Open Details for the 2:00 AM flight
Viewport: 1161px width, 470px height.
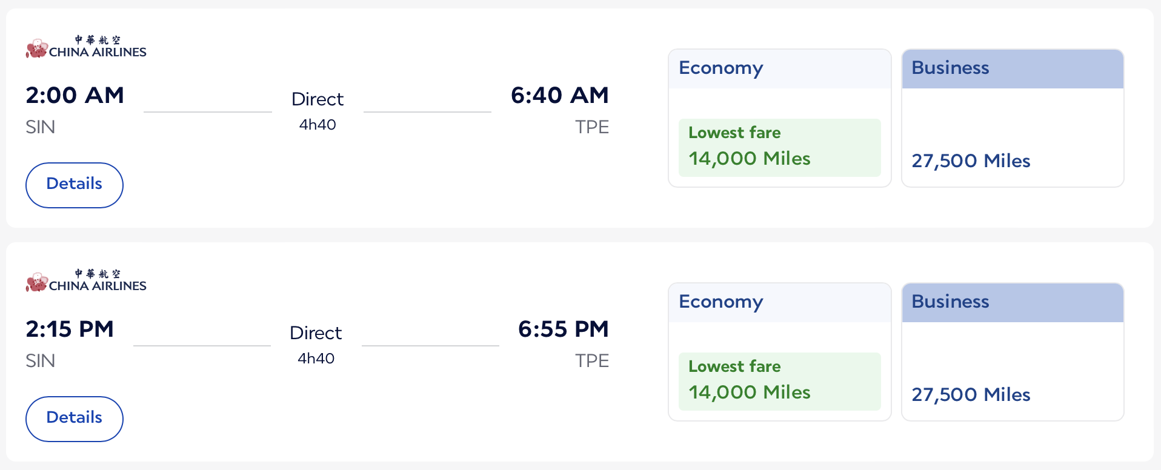[x=74, y=185]
